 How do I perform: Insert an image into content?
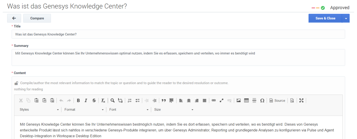point(239,101)
